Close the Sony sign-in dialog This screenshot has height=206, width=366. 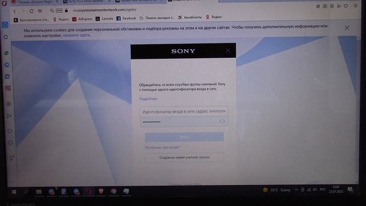click(228, 50)
